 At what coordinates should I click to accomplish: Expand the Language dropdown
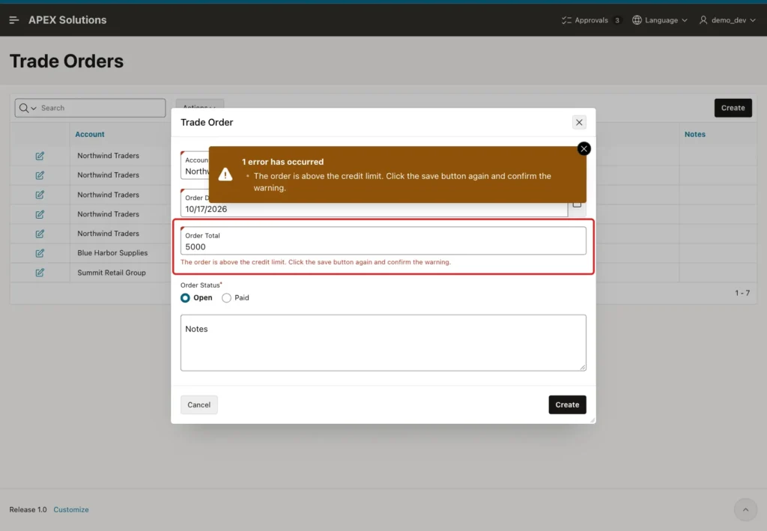tap(659, 20)
